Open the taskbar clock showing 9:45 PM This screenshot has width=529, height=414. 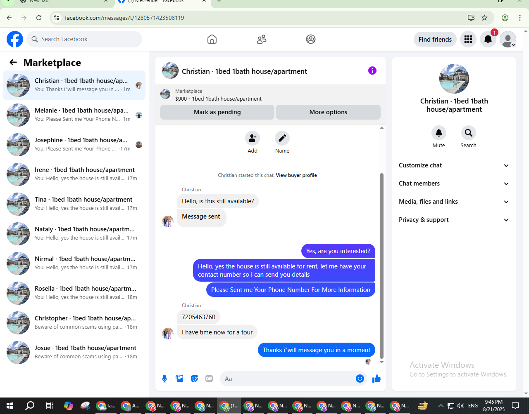[x=494, y=406]
